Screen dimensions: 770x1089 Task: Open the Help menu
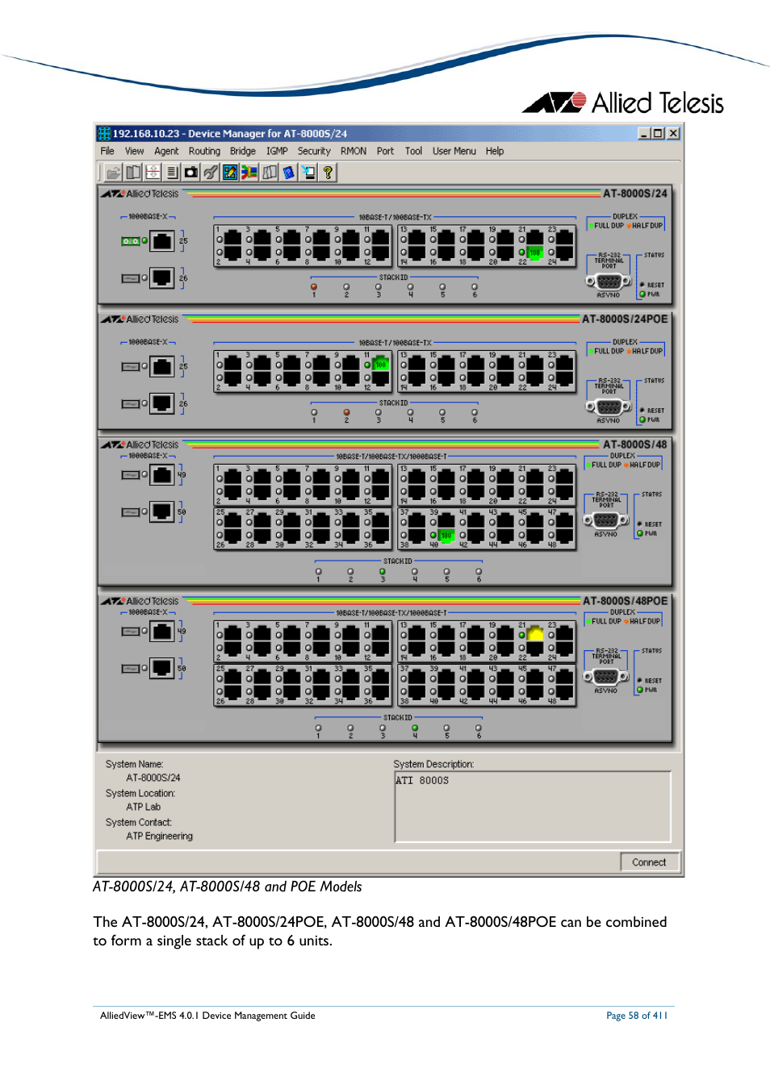coord(495,151)
